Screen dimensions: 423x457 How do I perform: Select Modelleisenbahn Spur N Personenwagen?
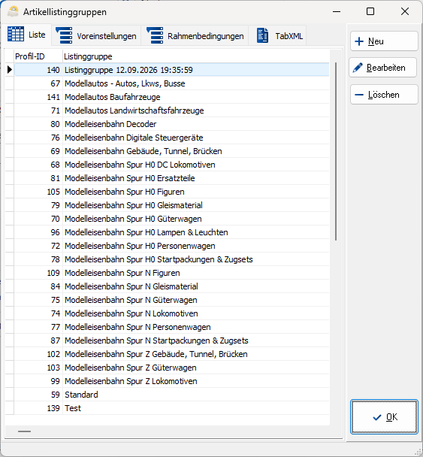point(171,327)
